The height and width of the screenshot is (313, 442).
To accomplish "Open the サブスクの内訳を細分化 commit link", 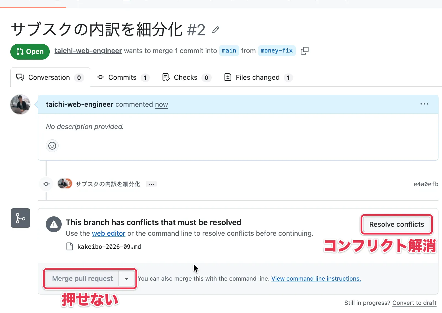I will tap(108, 184).
